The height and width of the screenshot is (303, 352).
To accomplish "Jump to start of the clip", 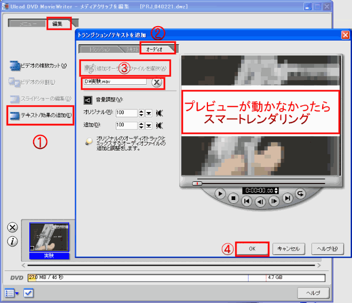I will point(246,201).
